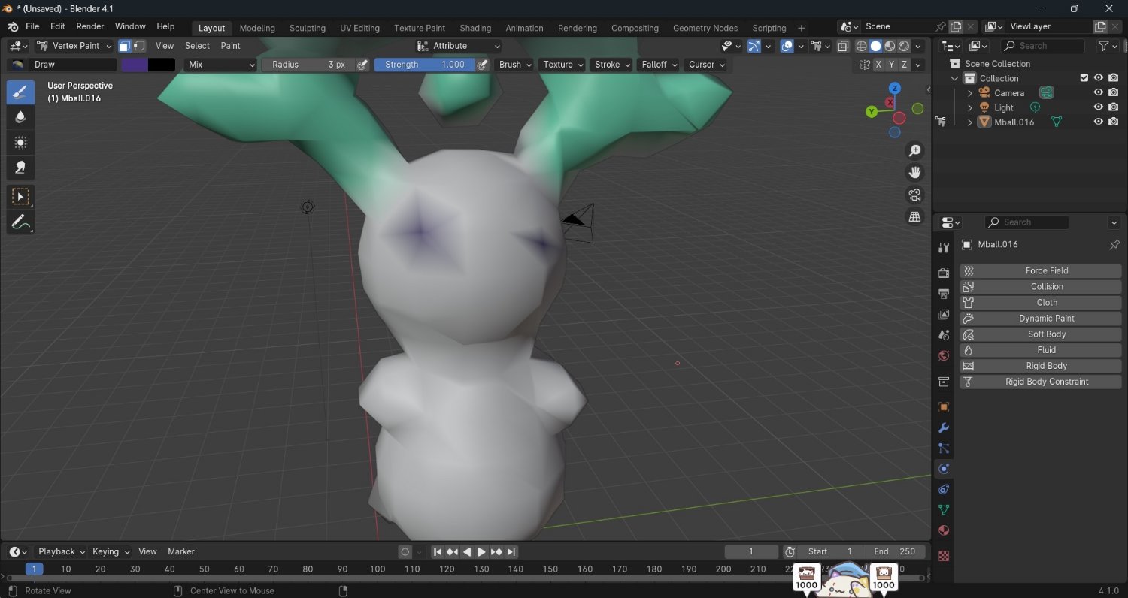Screen dimensions: 1128x598
Task: Open the Render menu
Action: 90,26
